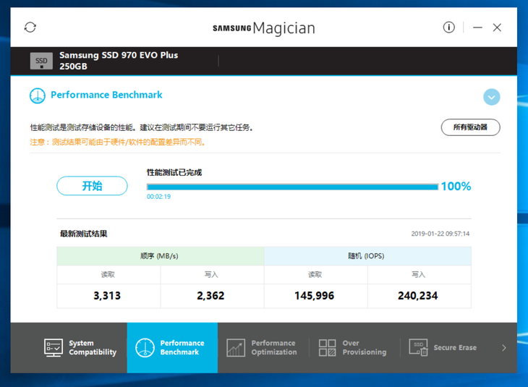Click the Performance Optimization chart icon
The height and width of the screenshot is (387, 528).
pyautogui.click(x=236, y=348)
